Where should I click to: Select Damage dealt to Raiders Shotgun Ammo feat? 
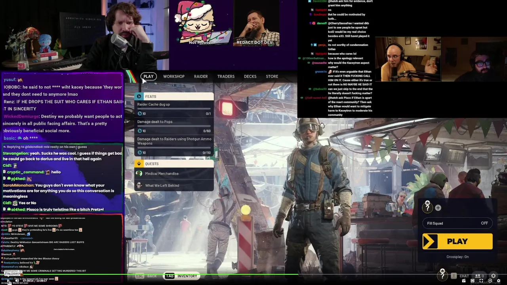click(174, 146)
